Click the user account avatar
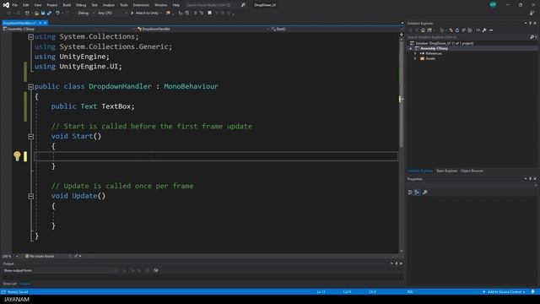The height and width of the screenshot is (304, 540). (x=493, y=4)
